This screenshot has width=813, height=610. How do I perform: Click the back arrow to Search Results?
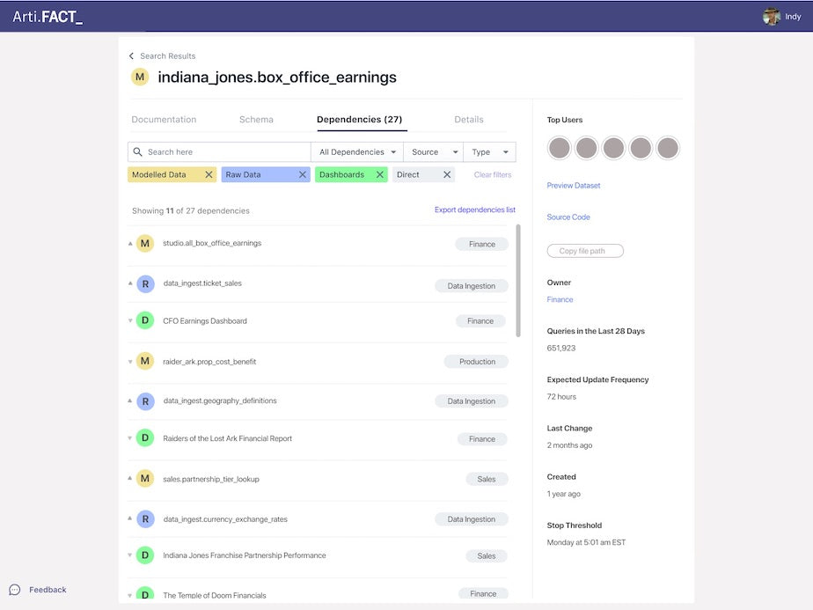coord(132,56)
